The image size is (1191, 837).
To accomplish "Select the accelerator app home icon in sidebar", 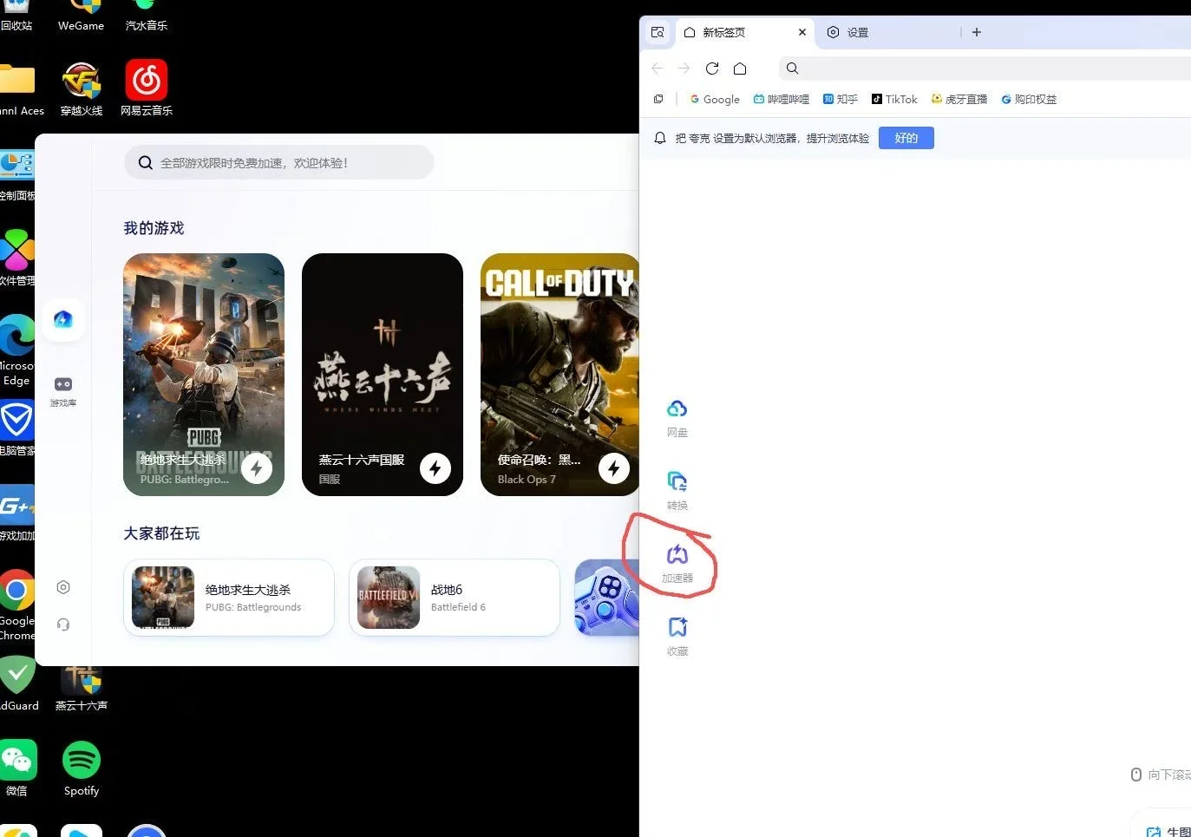I will click(x=63, y=319).
